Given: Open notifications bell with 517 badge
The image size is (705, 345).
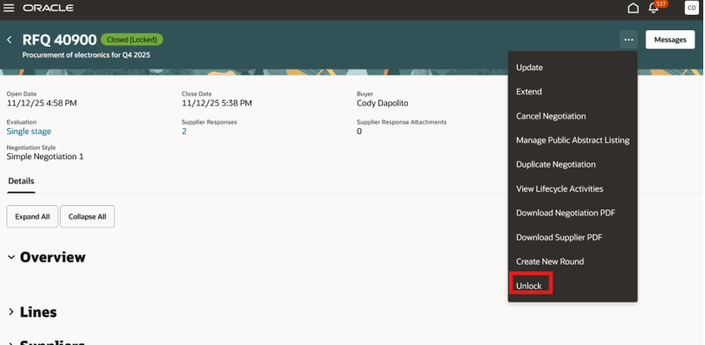Looking at the screenshot, I should pos(654,8).
